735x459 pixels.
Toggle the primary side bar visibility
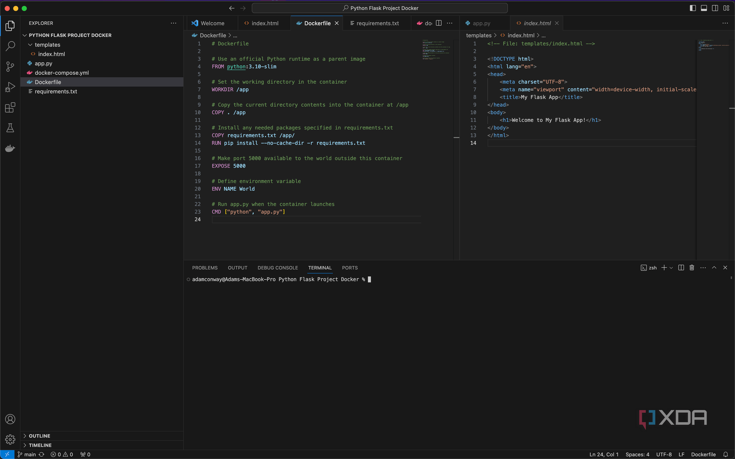pyautogui.click(x=693, y=8)
